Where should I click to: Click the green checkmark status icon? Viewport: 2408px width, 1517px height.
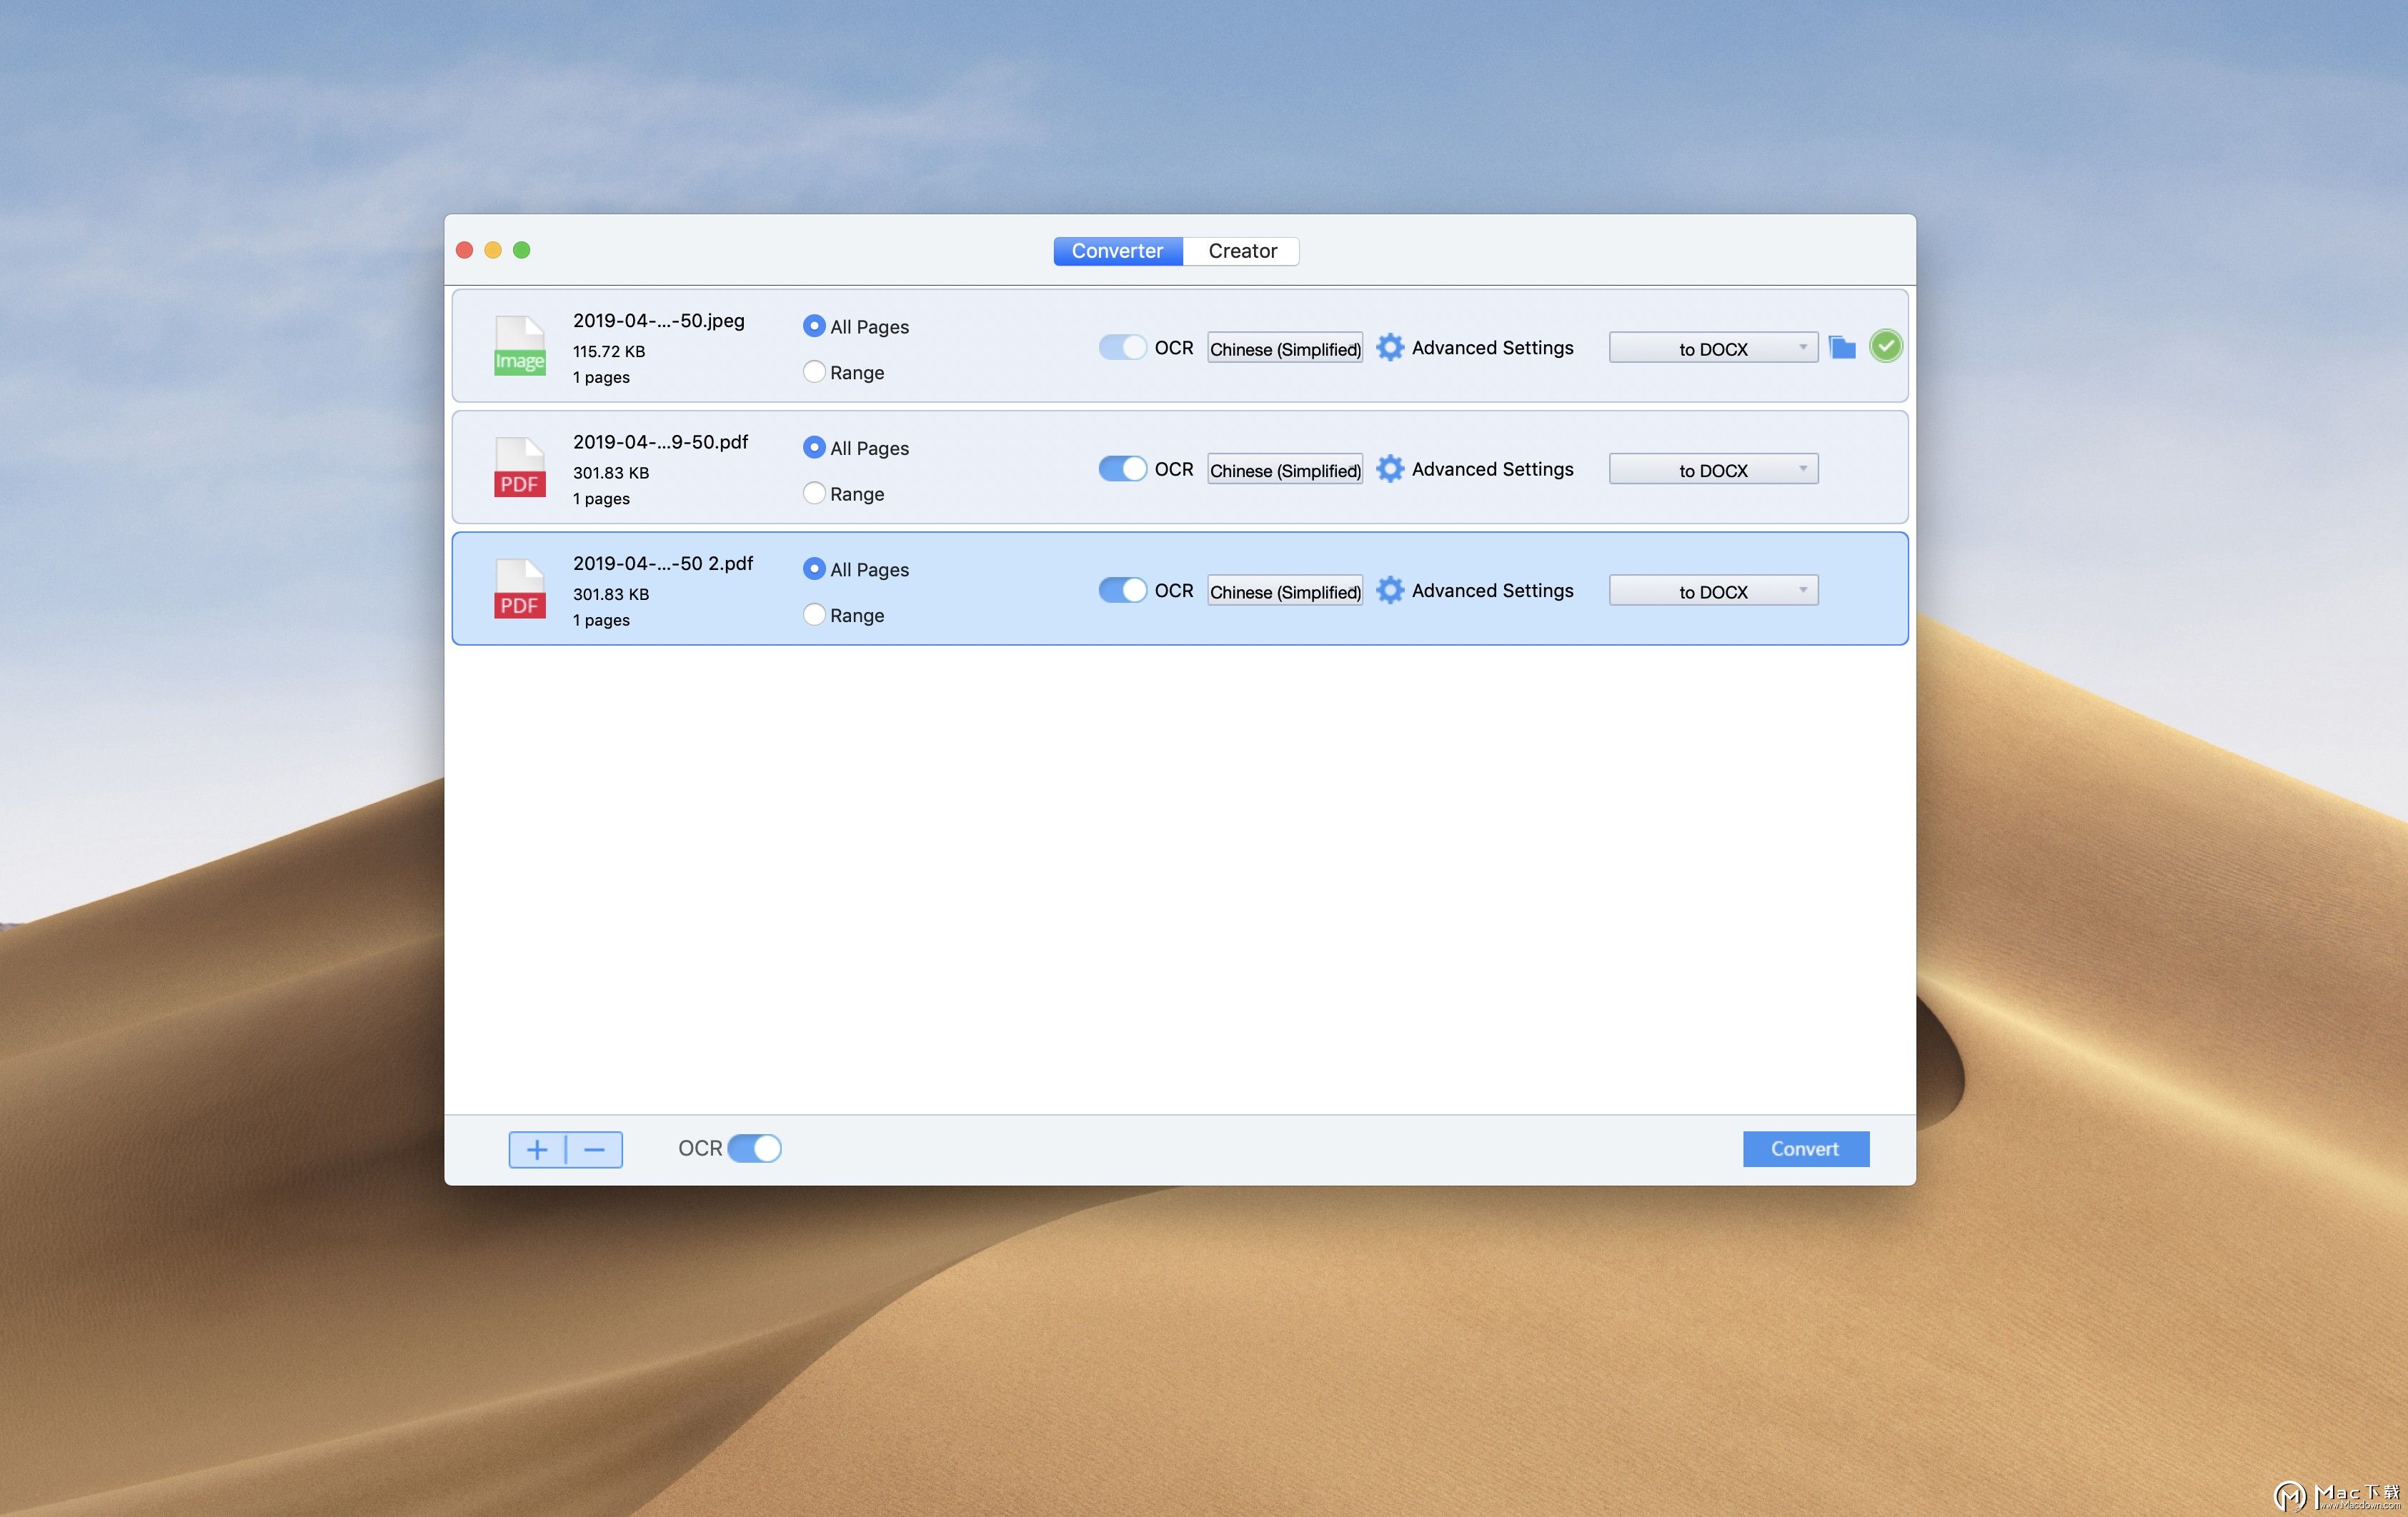click(1886, 346)
